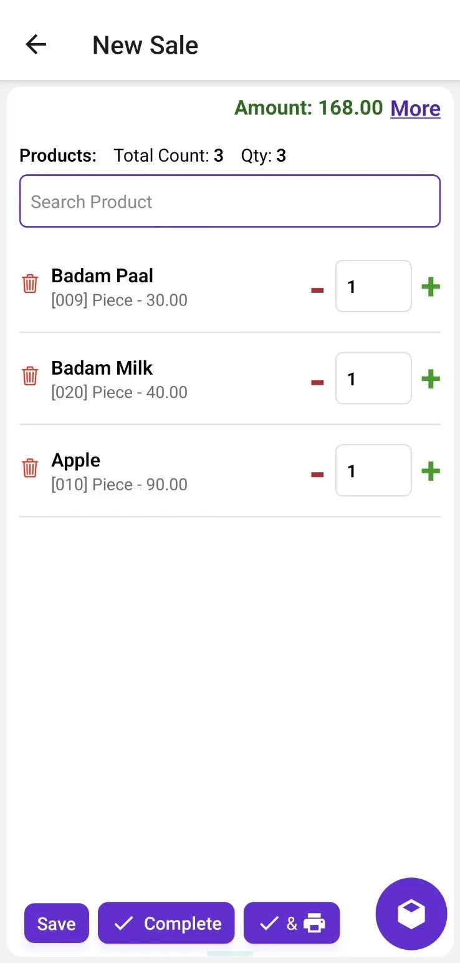Edit the Badam Paal quantity box
Image resolution: width=460 pixels, height=963 pixels.
373,286
